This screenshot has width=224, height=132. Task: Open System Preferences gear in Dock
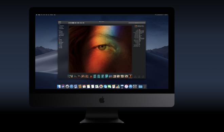tap(135, 86)
